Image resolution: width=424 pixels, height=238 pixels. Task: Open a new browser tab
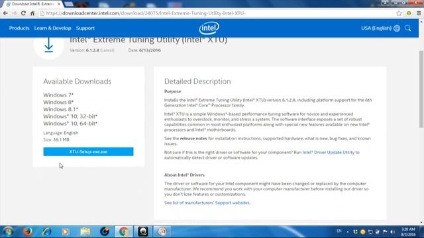(69, 4)
